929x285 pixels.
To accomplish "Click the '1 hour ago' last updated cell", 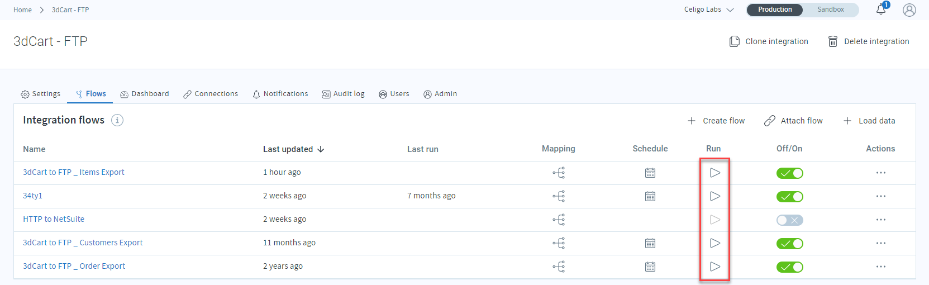I will coord(282,172).
